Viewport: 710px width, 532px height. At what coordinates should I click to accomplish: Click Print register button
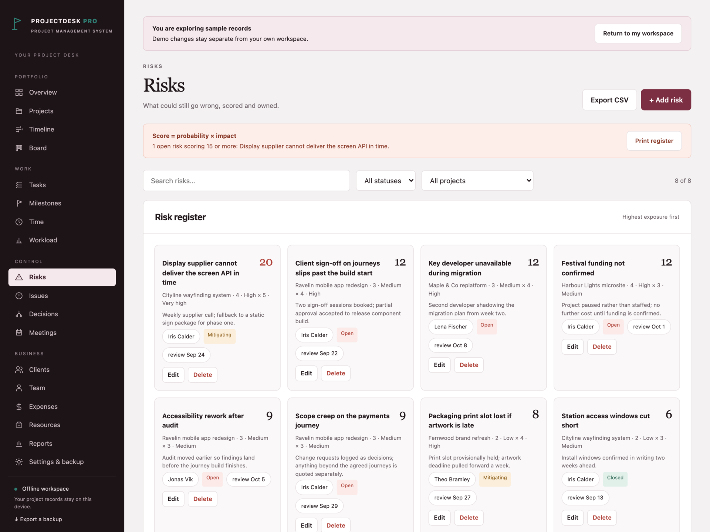pos(654,141)
